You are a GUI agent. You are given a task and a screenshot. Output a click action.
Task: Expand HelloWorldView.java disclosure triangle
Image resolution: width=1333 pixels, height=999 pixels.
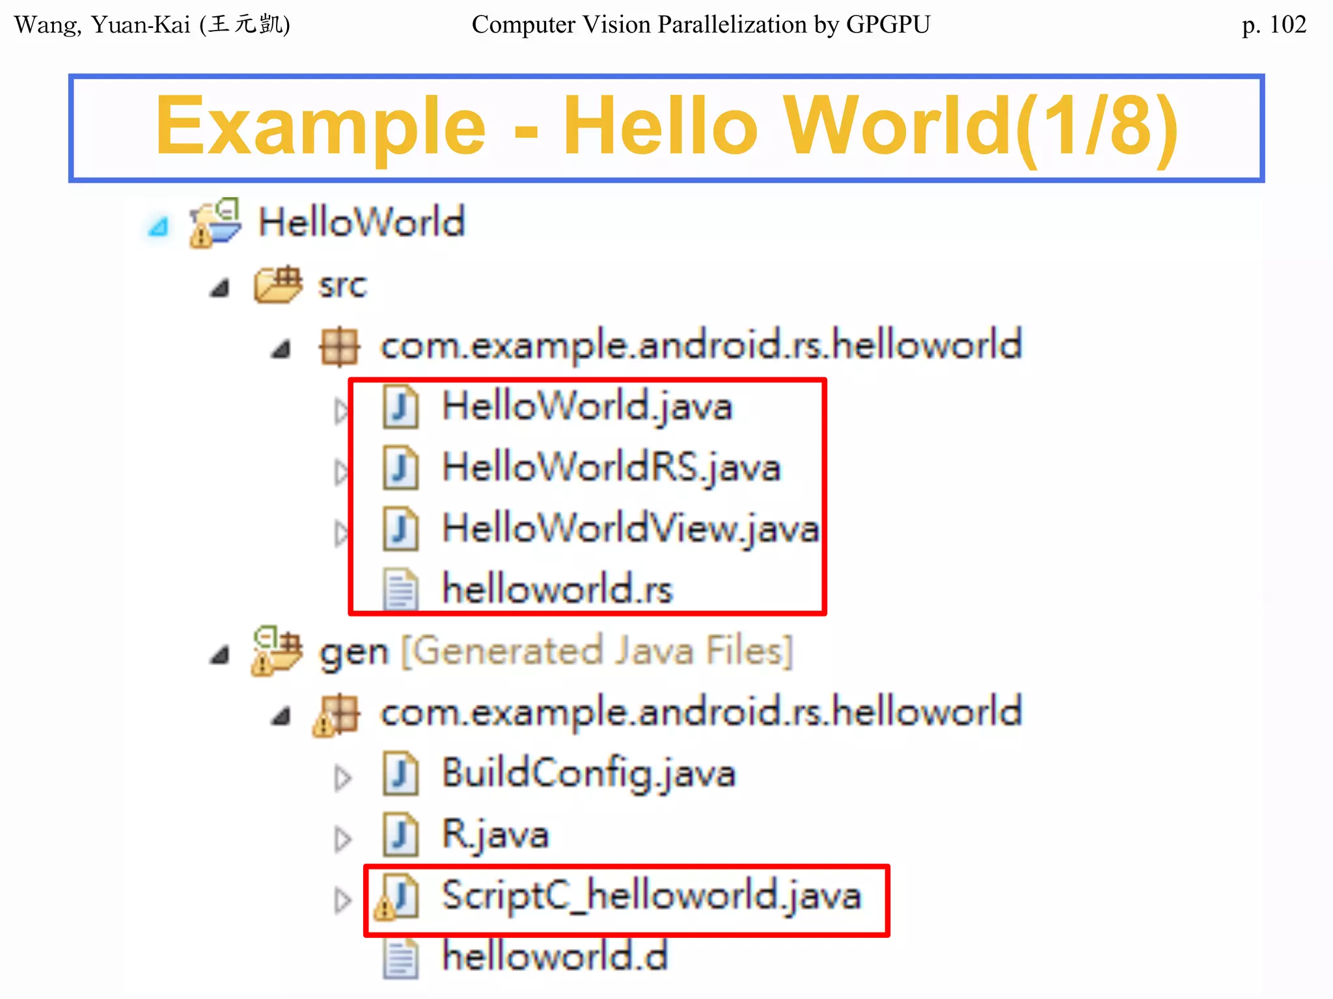tap(342, 533)
